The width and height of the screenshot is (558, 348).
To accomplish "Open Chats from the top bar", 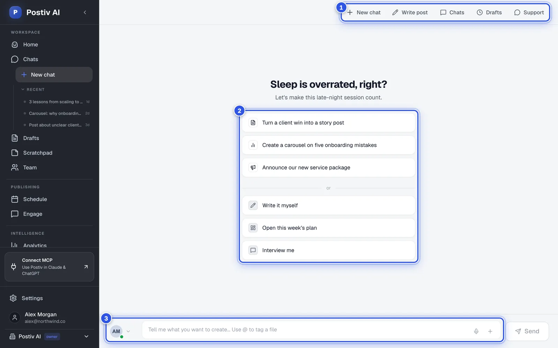I will pyautogui.click(x=452, y=13).
